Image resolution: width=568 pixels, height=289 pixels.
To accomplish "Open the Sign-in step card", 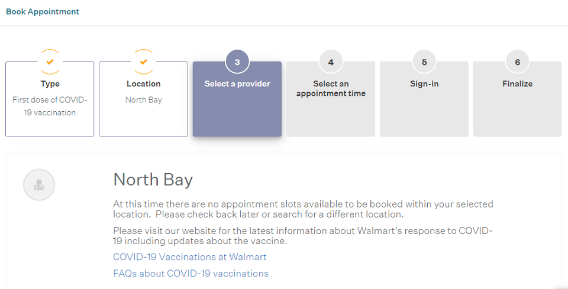I will coord(424,99).
